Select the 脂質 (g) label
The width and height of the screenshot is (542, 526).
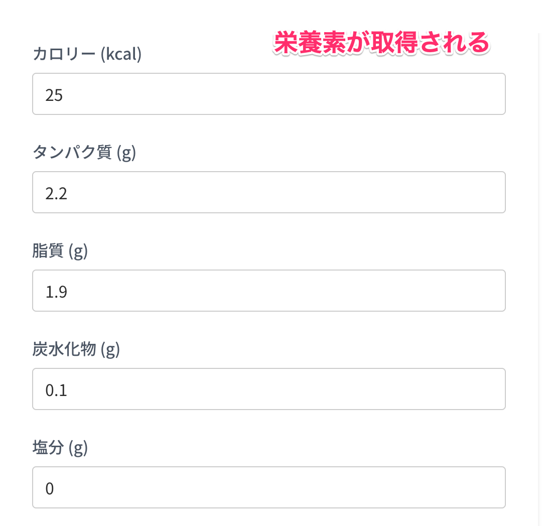point(60,251)
